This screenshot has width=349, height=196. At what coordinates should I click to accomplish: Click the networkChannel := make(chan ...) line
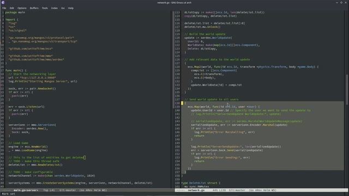click(x=52, y=175)
